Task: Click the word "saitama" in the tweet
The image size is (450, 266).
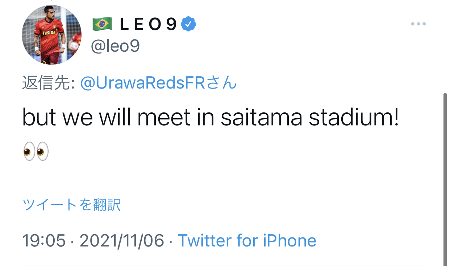Action: click(261, 118)
